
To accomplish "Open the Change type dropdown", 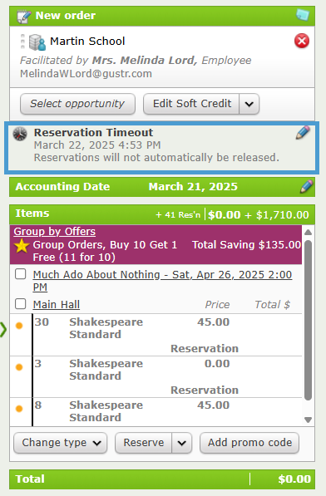I will (60, 443).
